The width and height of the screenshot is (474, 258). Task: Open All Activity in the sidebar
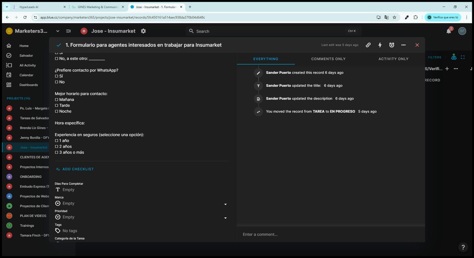28,65
